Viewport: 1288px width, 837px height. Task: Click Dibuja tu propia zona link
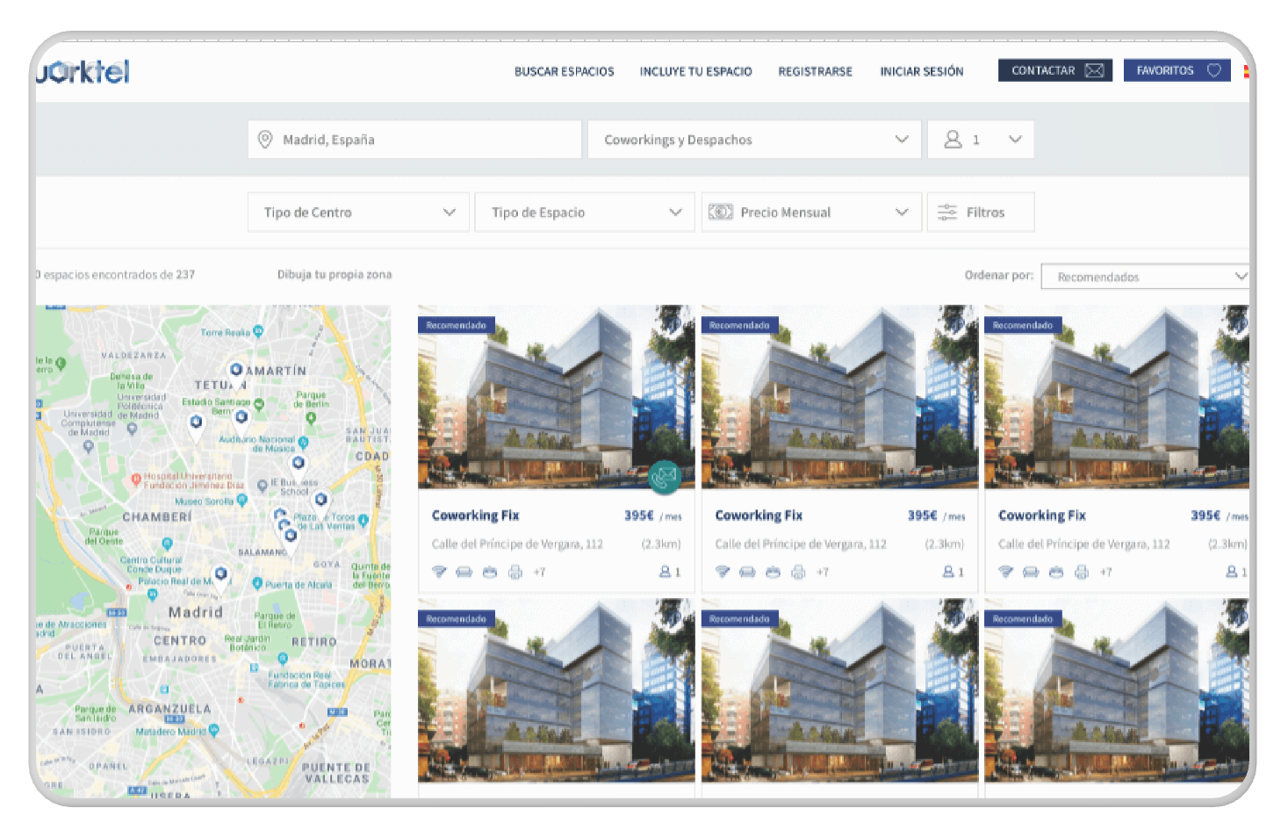tap(335, 275)
